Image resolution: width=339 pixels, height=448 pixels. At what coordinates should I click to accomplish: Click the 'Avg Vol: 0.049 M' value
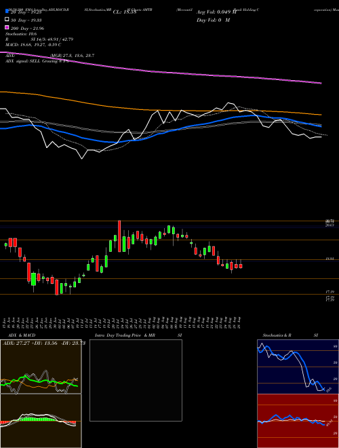(x=216, y=12)
